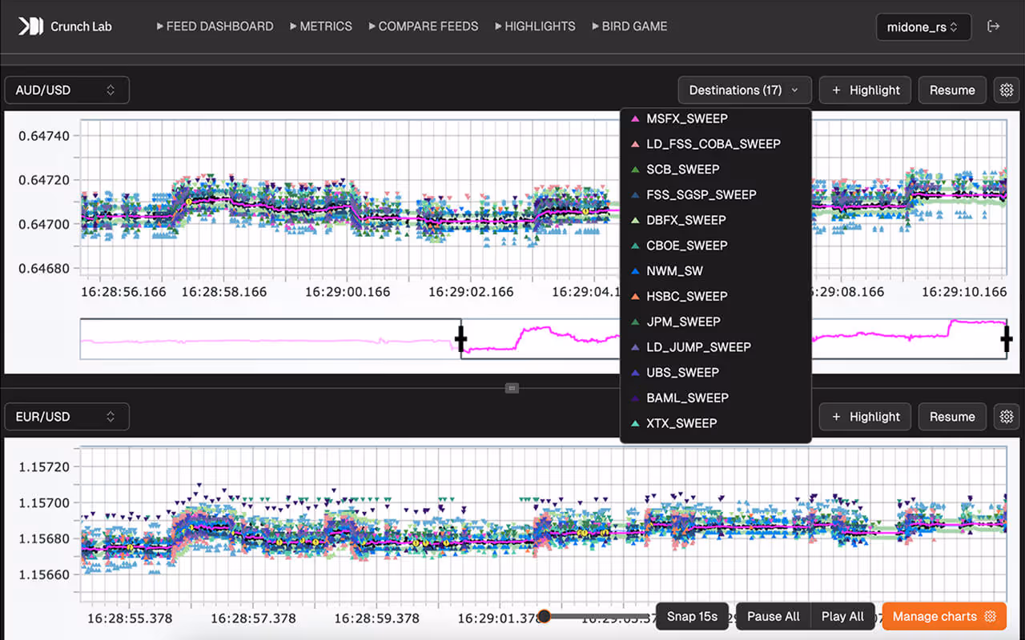Click Play All button

pos(842,617)
